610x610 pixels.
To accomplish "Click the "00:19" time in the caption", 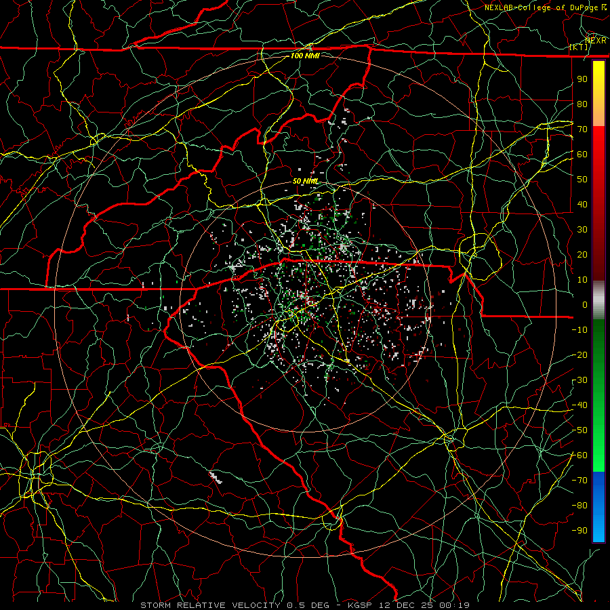I will [x=455, y=605].
